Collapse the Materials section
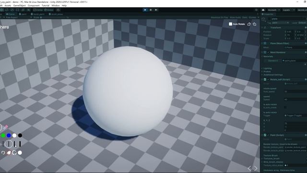Screen dimensions: 307x173 click(x=262, y=57)
